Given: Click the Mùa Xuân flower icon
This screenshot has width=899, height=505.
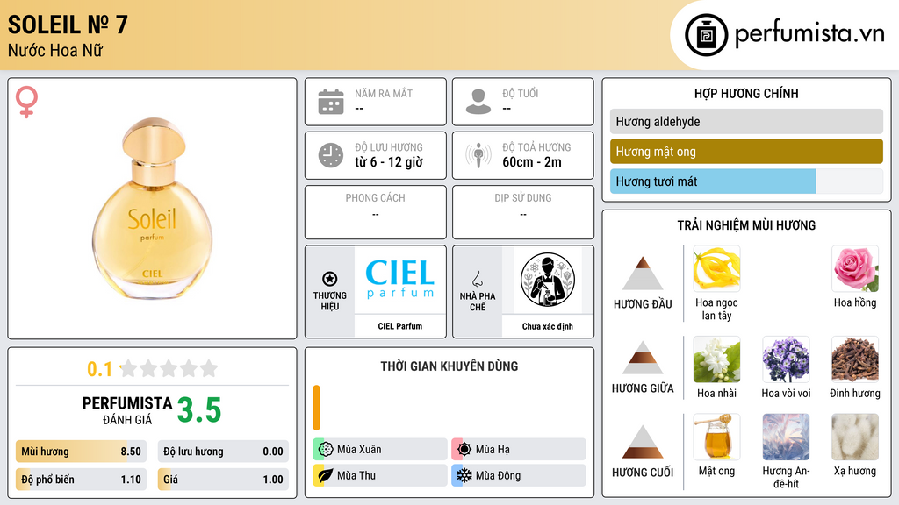Looking at the screenshot, I should 326,449.
